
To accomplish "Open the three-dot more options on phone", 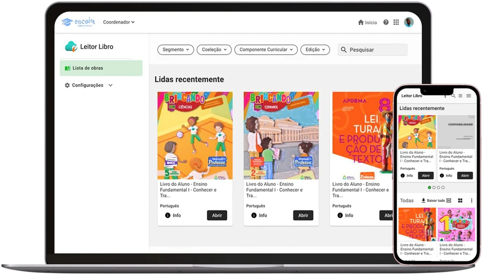I will (472, 201).
